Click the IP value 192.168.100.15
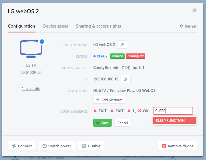 click(x=106, y=79)
